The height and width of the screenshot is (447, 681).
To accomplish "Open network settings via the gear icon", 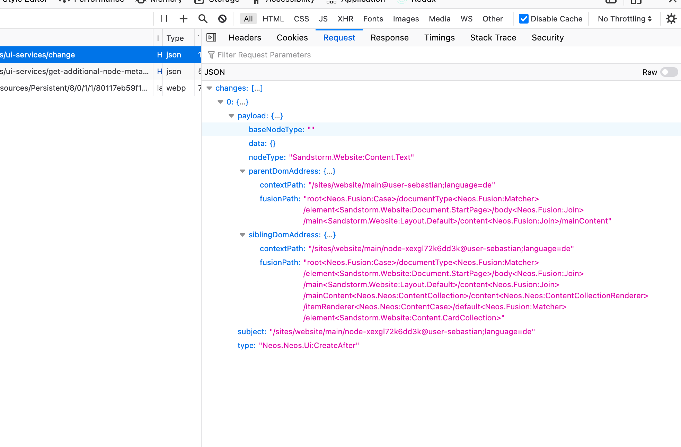I will 671,19.
